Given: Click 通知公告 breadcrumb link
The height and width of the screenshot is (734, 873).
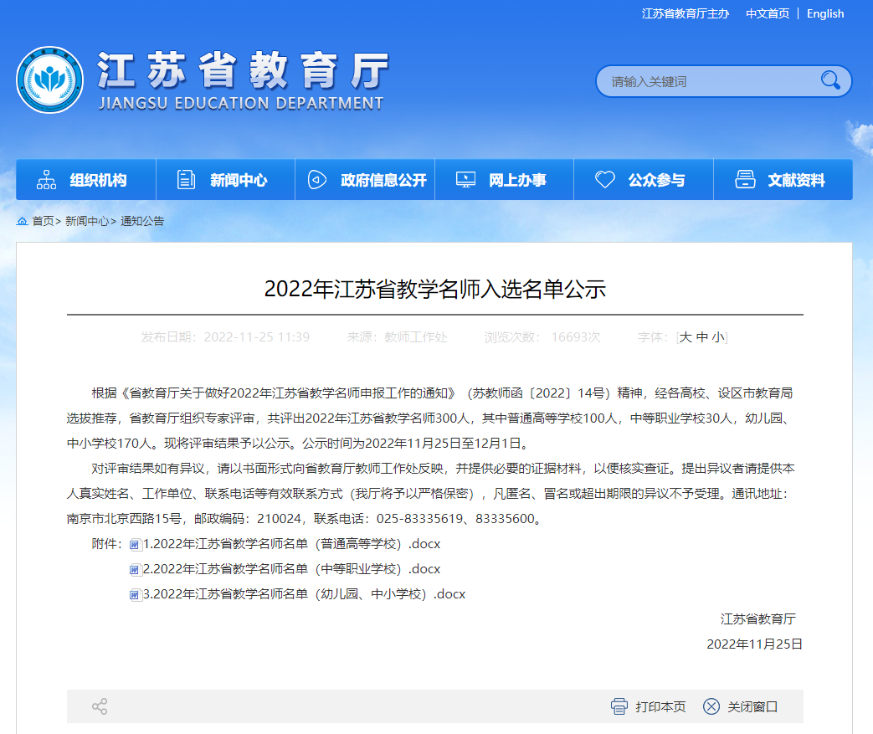Looking at the screenshot, I should [142, 221].
